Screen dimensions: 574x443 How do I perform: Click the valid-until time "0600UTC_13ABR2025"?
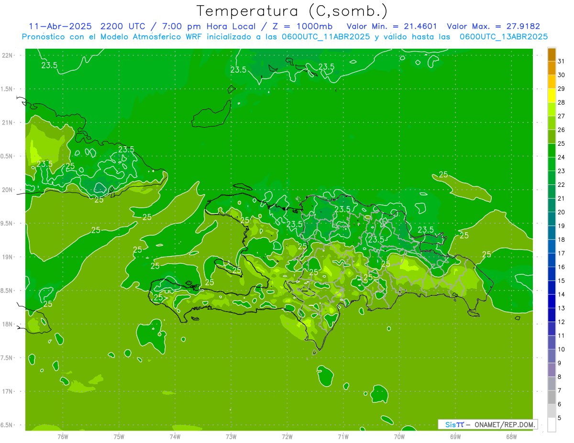tap(504, 37)
